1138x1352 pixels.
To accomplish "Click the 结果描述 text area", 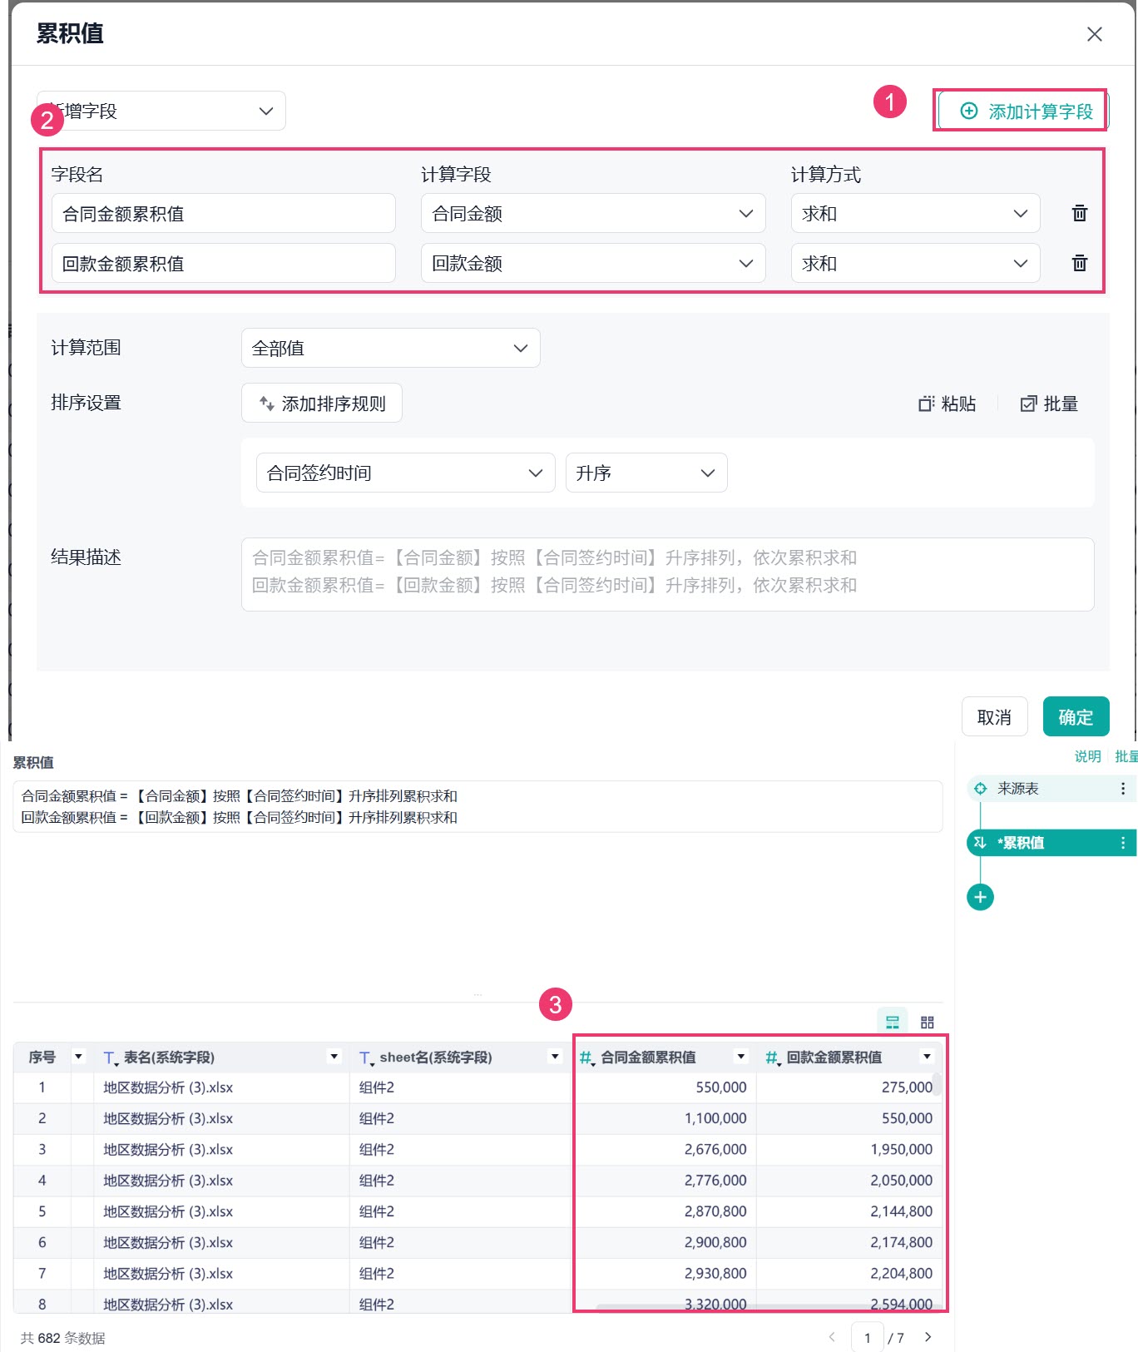I will (667, 574).
